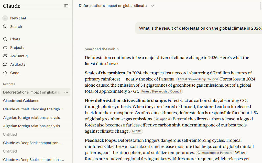Open the second Untitled chat

[x=10, y=151]
